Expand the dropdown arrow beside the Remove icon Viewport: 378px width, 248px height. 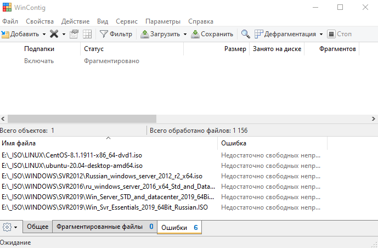point(64,34)
